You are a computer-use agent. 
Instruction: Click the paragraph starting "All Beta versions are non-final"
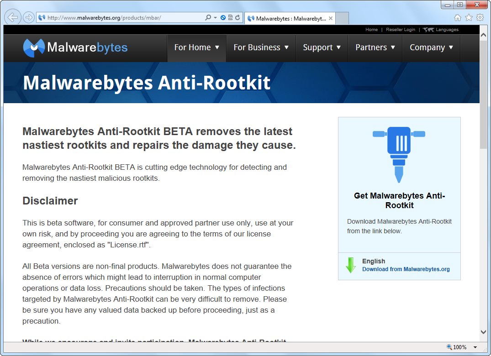[x=157, y=293]
